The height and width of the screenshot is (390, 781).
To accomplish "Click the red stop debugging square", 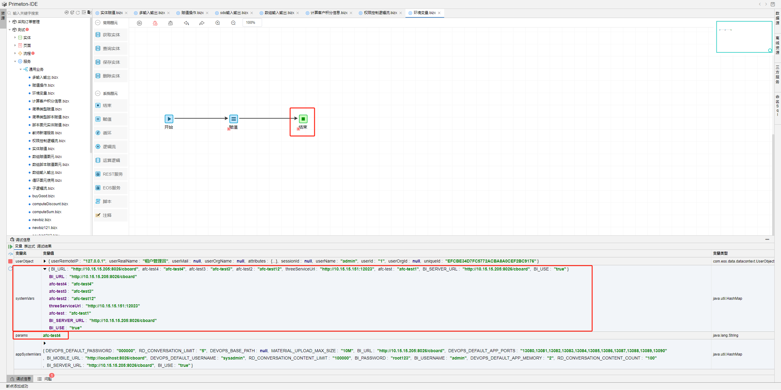I will (10, 261).
